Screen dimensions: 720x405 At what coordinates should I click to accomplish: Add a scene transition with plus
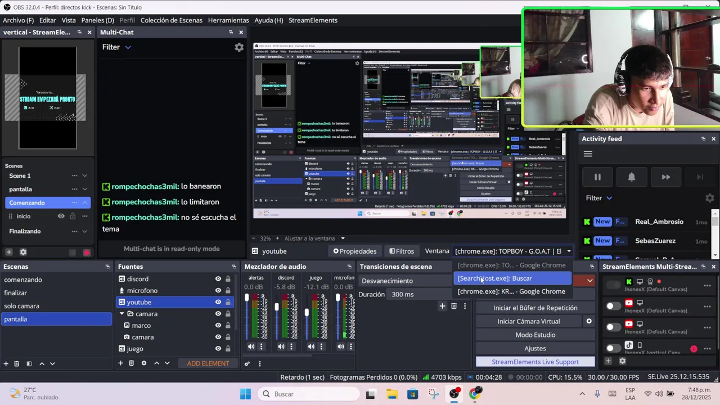[x=442, y=306]
